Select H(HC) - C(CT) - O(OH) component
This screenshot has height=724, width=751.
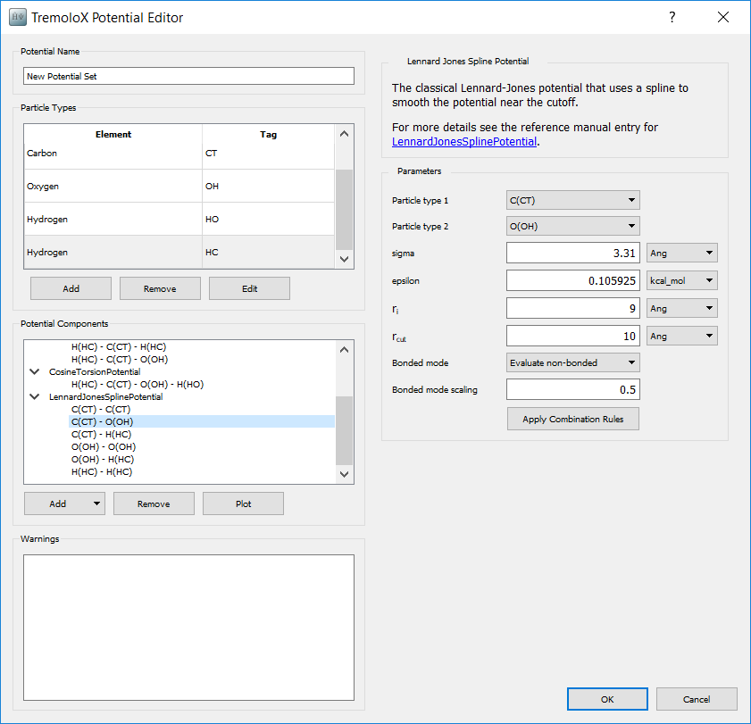120,359
